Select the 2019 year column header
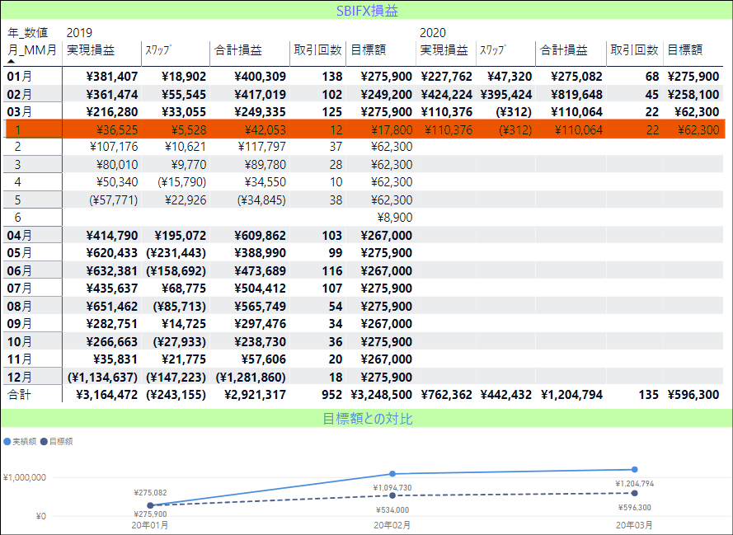This screenshot has width=733, height=535. coord(79,33)
